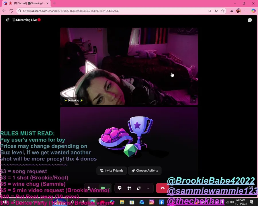The image size is (258, 206).
Task: Close the Discord browser tab
Action: [47, 3]
